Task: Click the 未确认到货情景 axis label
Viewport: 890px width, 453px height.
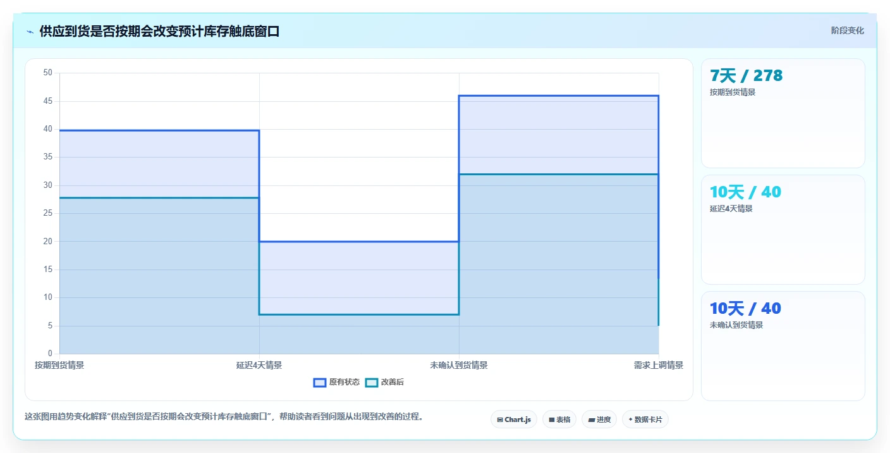Action: (x=459, y=365)
